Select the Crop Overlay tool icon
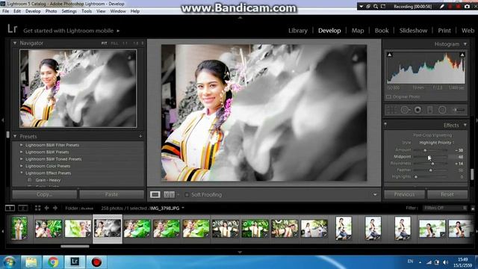Viewport: 478px width, 269px height. click(391, 110)
